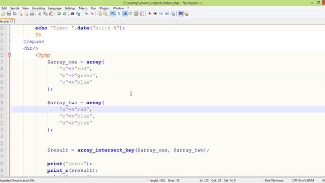Open the Edit menu
This screenshot has height=183, width=325.
[4, 8]
